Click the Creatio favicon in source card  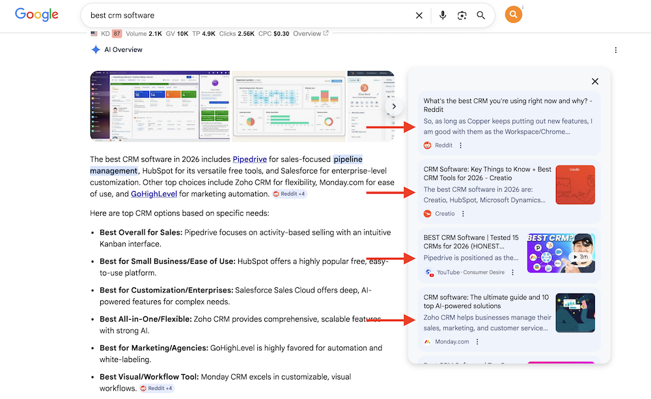(x=427, y=214)
